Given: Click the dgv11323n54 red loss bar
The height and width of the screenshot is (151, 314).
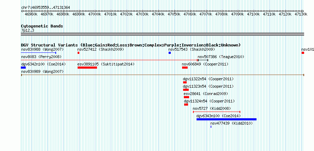Looking at the screenshot, I should click(186, 90).
